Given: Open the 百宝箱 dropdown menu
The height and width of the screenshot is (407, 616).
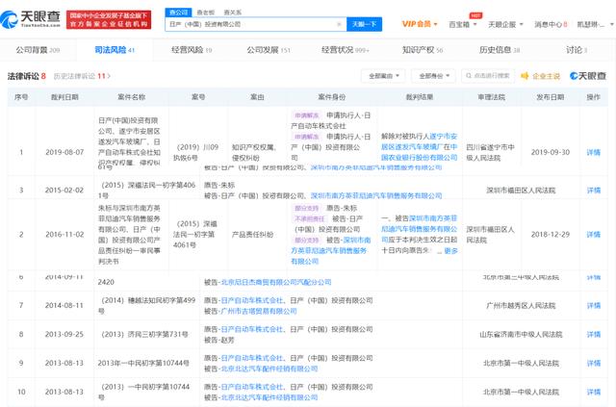Looking at the screenshot, I should (x=463, y=24).
